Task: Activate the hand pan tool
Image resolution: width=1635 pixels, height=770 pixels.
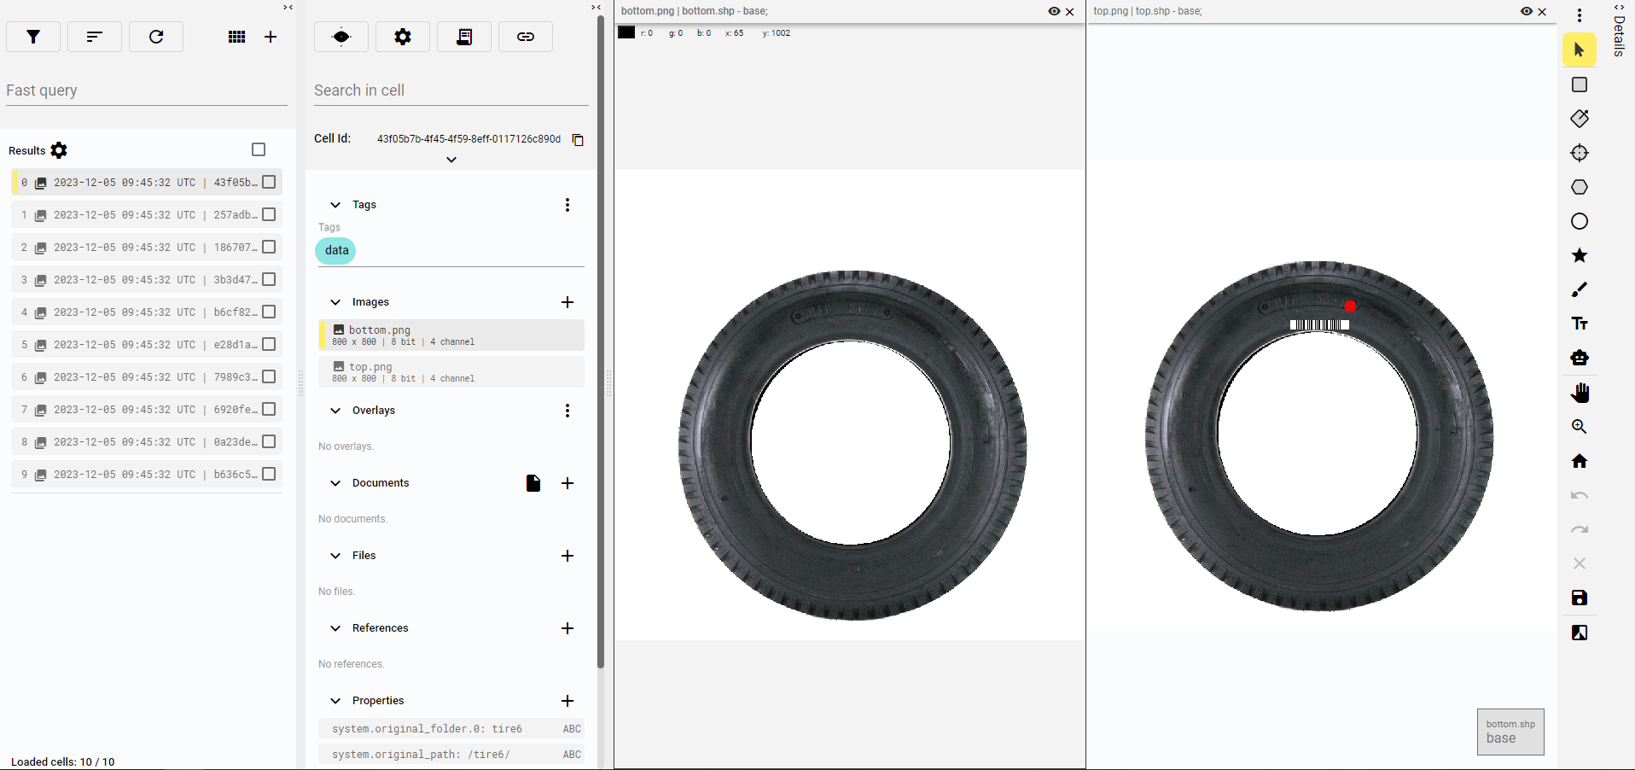Action: [1579, 393]
